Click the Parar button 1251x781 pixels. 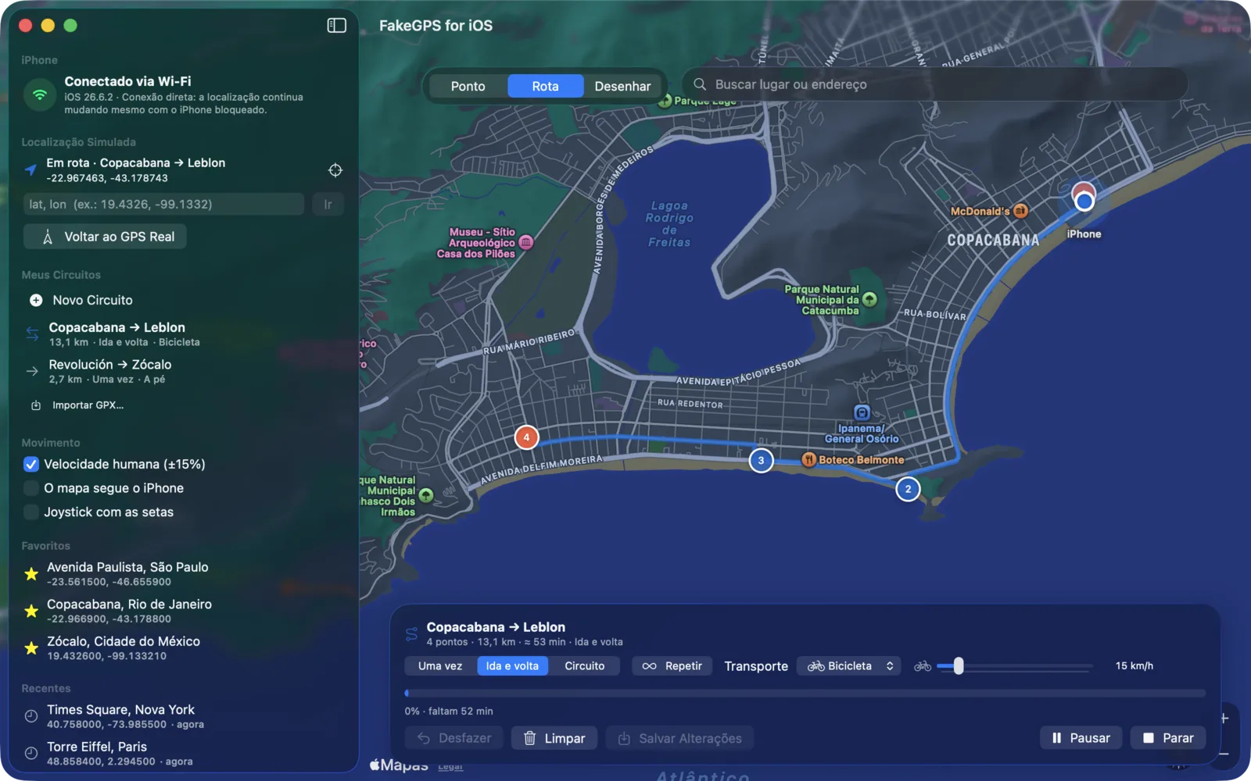pyautogui.click(x=1168, y=738)
